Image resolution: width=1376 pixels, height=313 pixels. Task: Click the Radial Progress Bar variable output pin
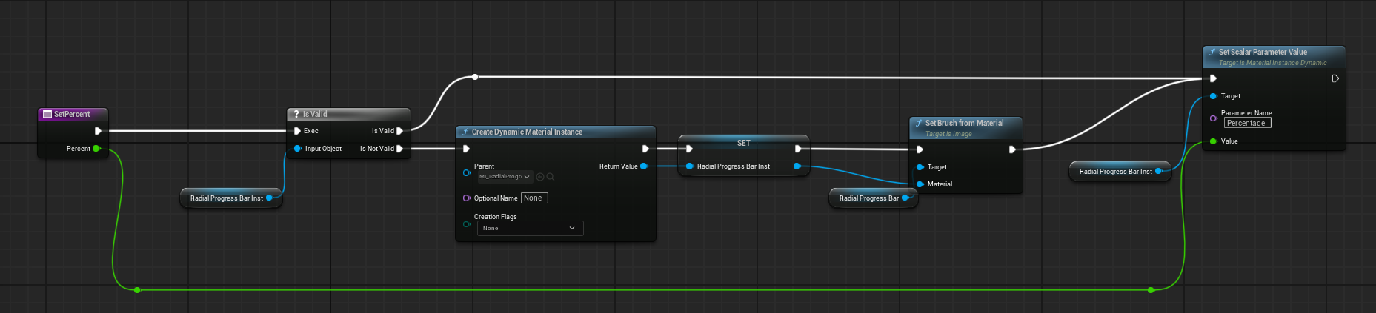[x=905, y=198]
